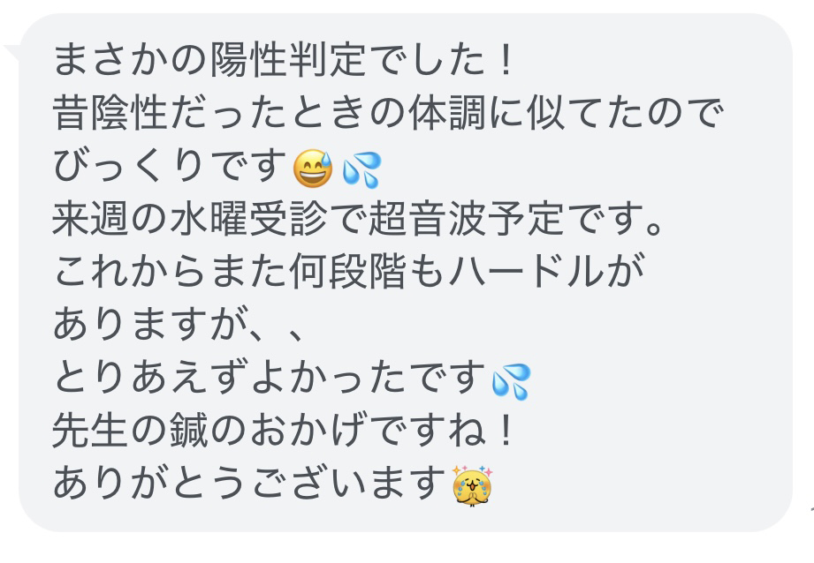Click sweat droplets emoji following よかったです
Viewport: 814px width, 563px height.
[x=511, y=381]
